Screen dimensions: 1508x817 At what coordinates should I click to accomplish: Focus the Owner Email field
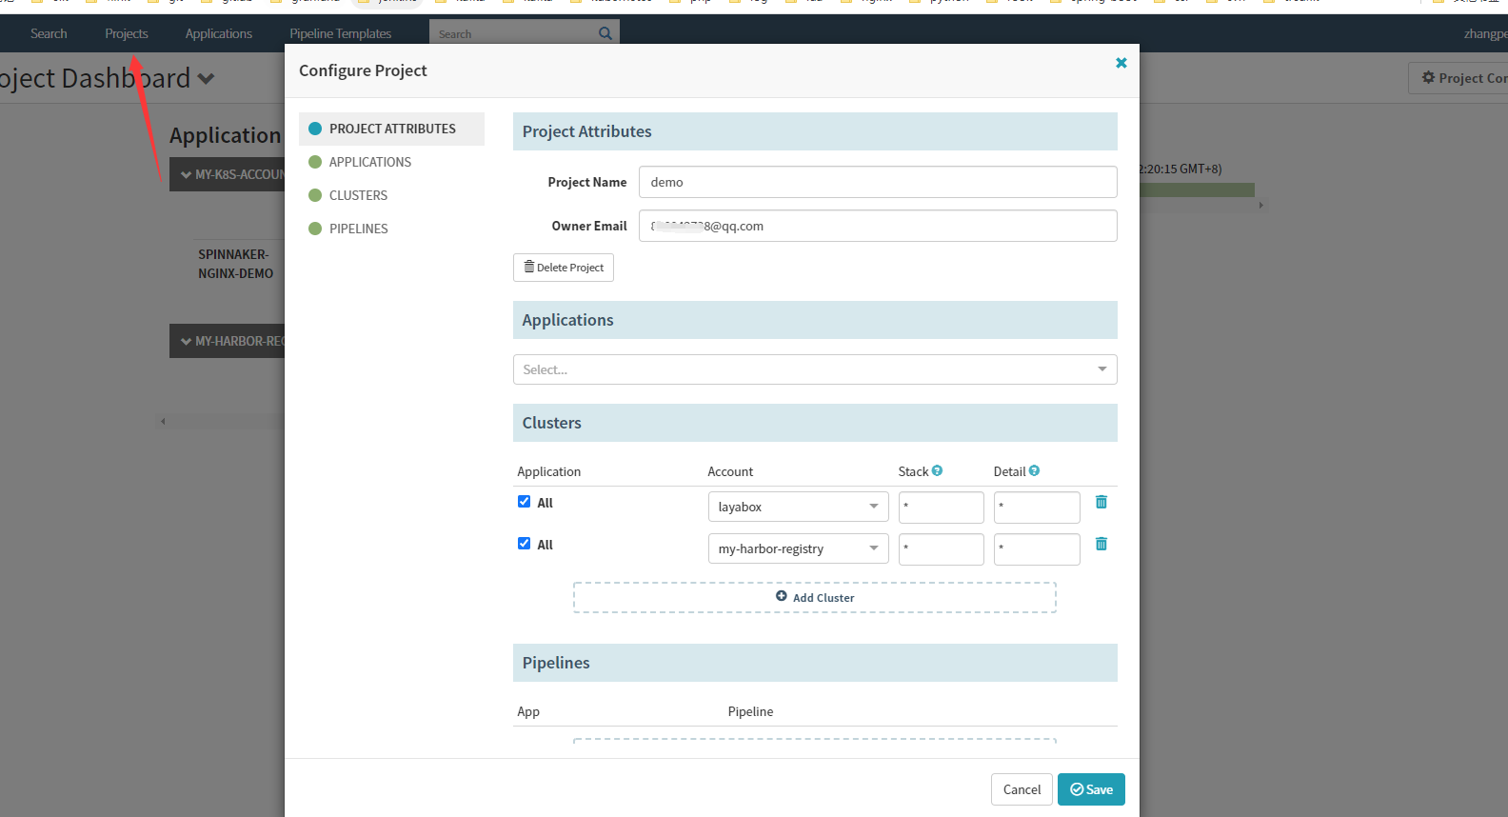click(878, 226)
